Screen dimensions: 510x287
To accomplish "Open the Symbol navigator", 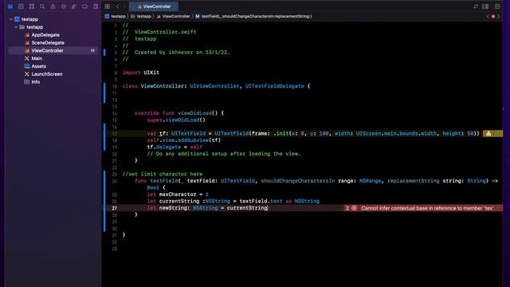I will coord(32,6).
